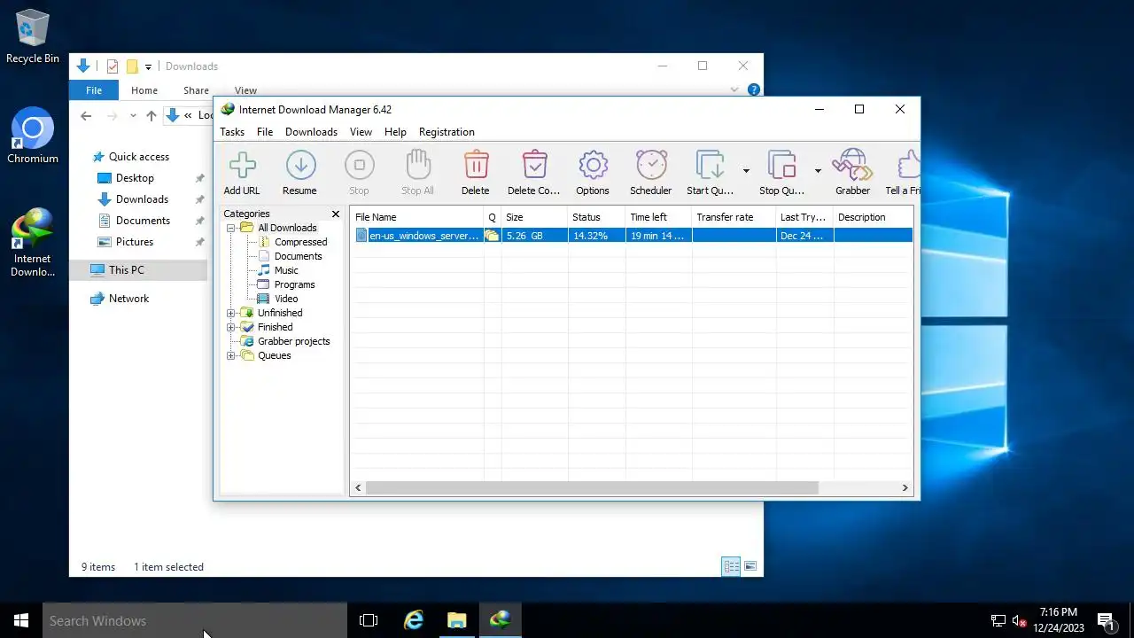Switch Explorer to large icons view
This screenshot has height=638, width=1134.
coord(750,566)
